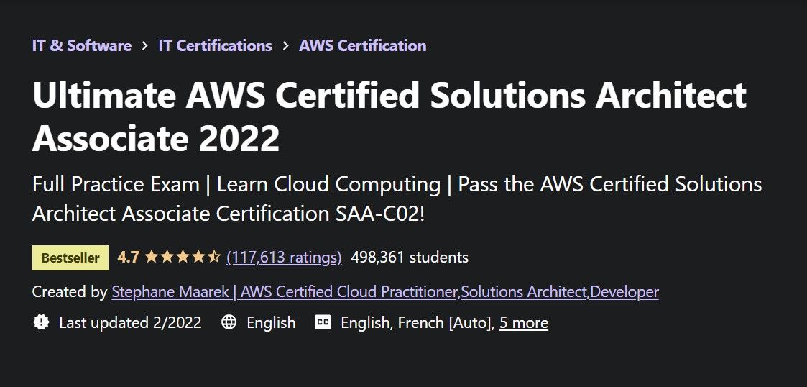This screenshot has height=387, width=807.
Task: Go to IT Certifications category
Action: (x=215, y=46)
